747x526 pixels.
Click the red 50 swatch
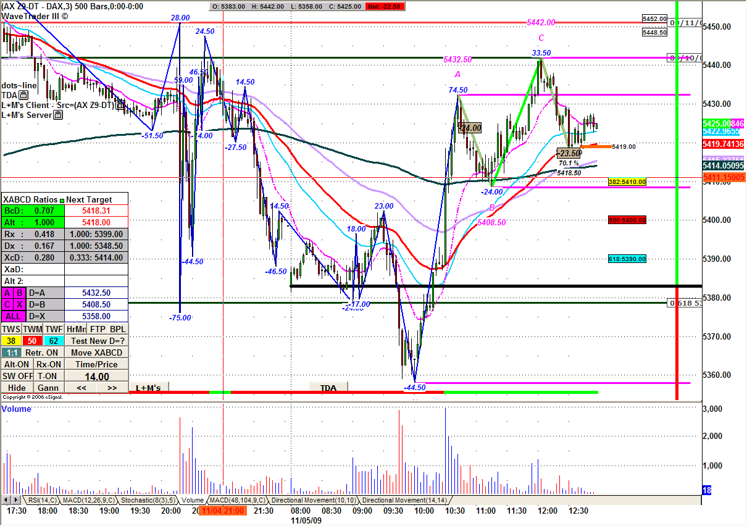pos(33,341)
